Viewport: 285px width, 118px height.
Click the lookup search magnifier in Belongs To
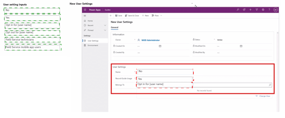270,85
